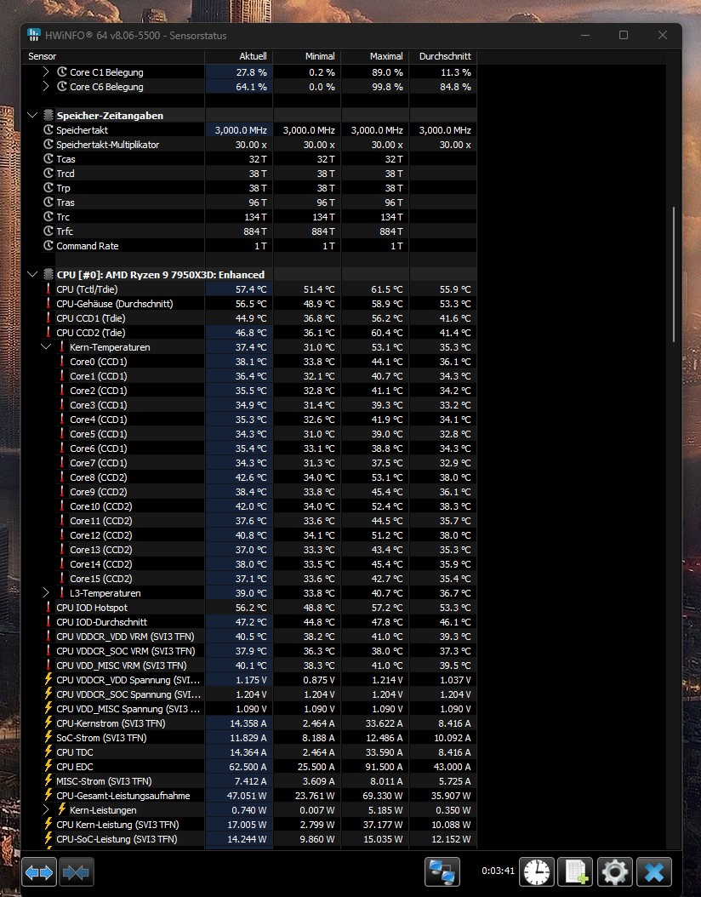Image resolution: width=701 pixels, height=897 pixels.
Task: Expand Core C6 Belegung row
Action: click(x=46, y=87)
